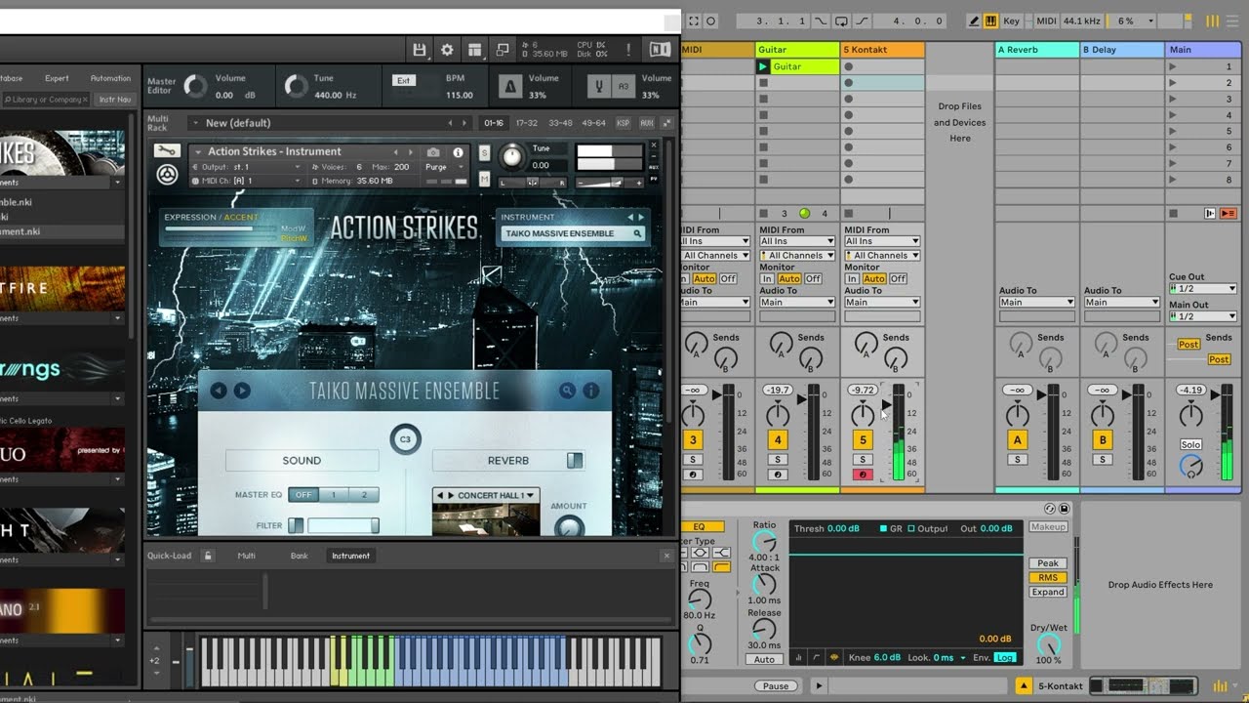Click the Expand mode button
Viewport: 1249px width, 703px height.
1048,592
